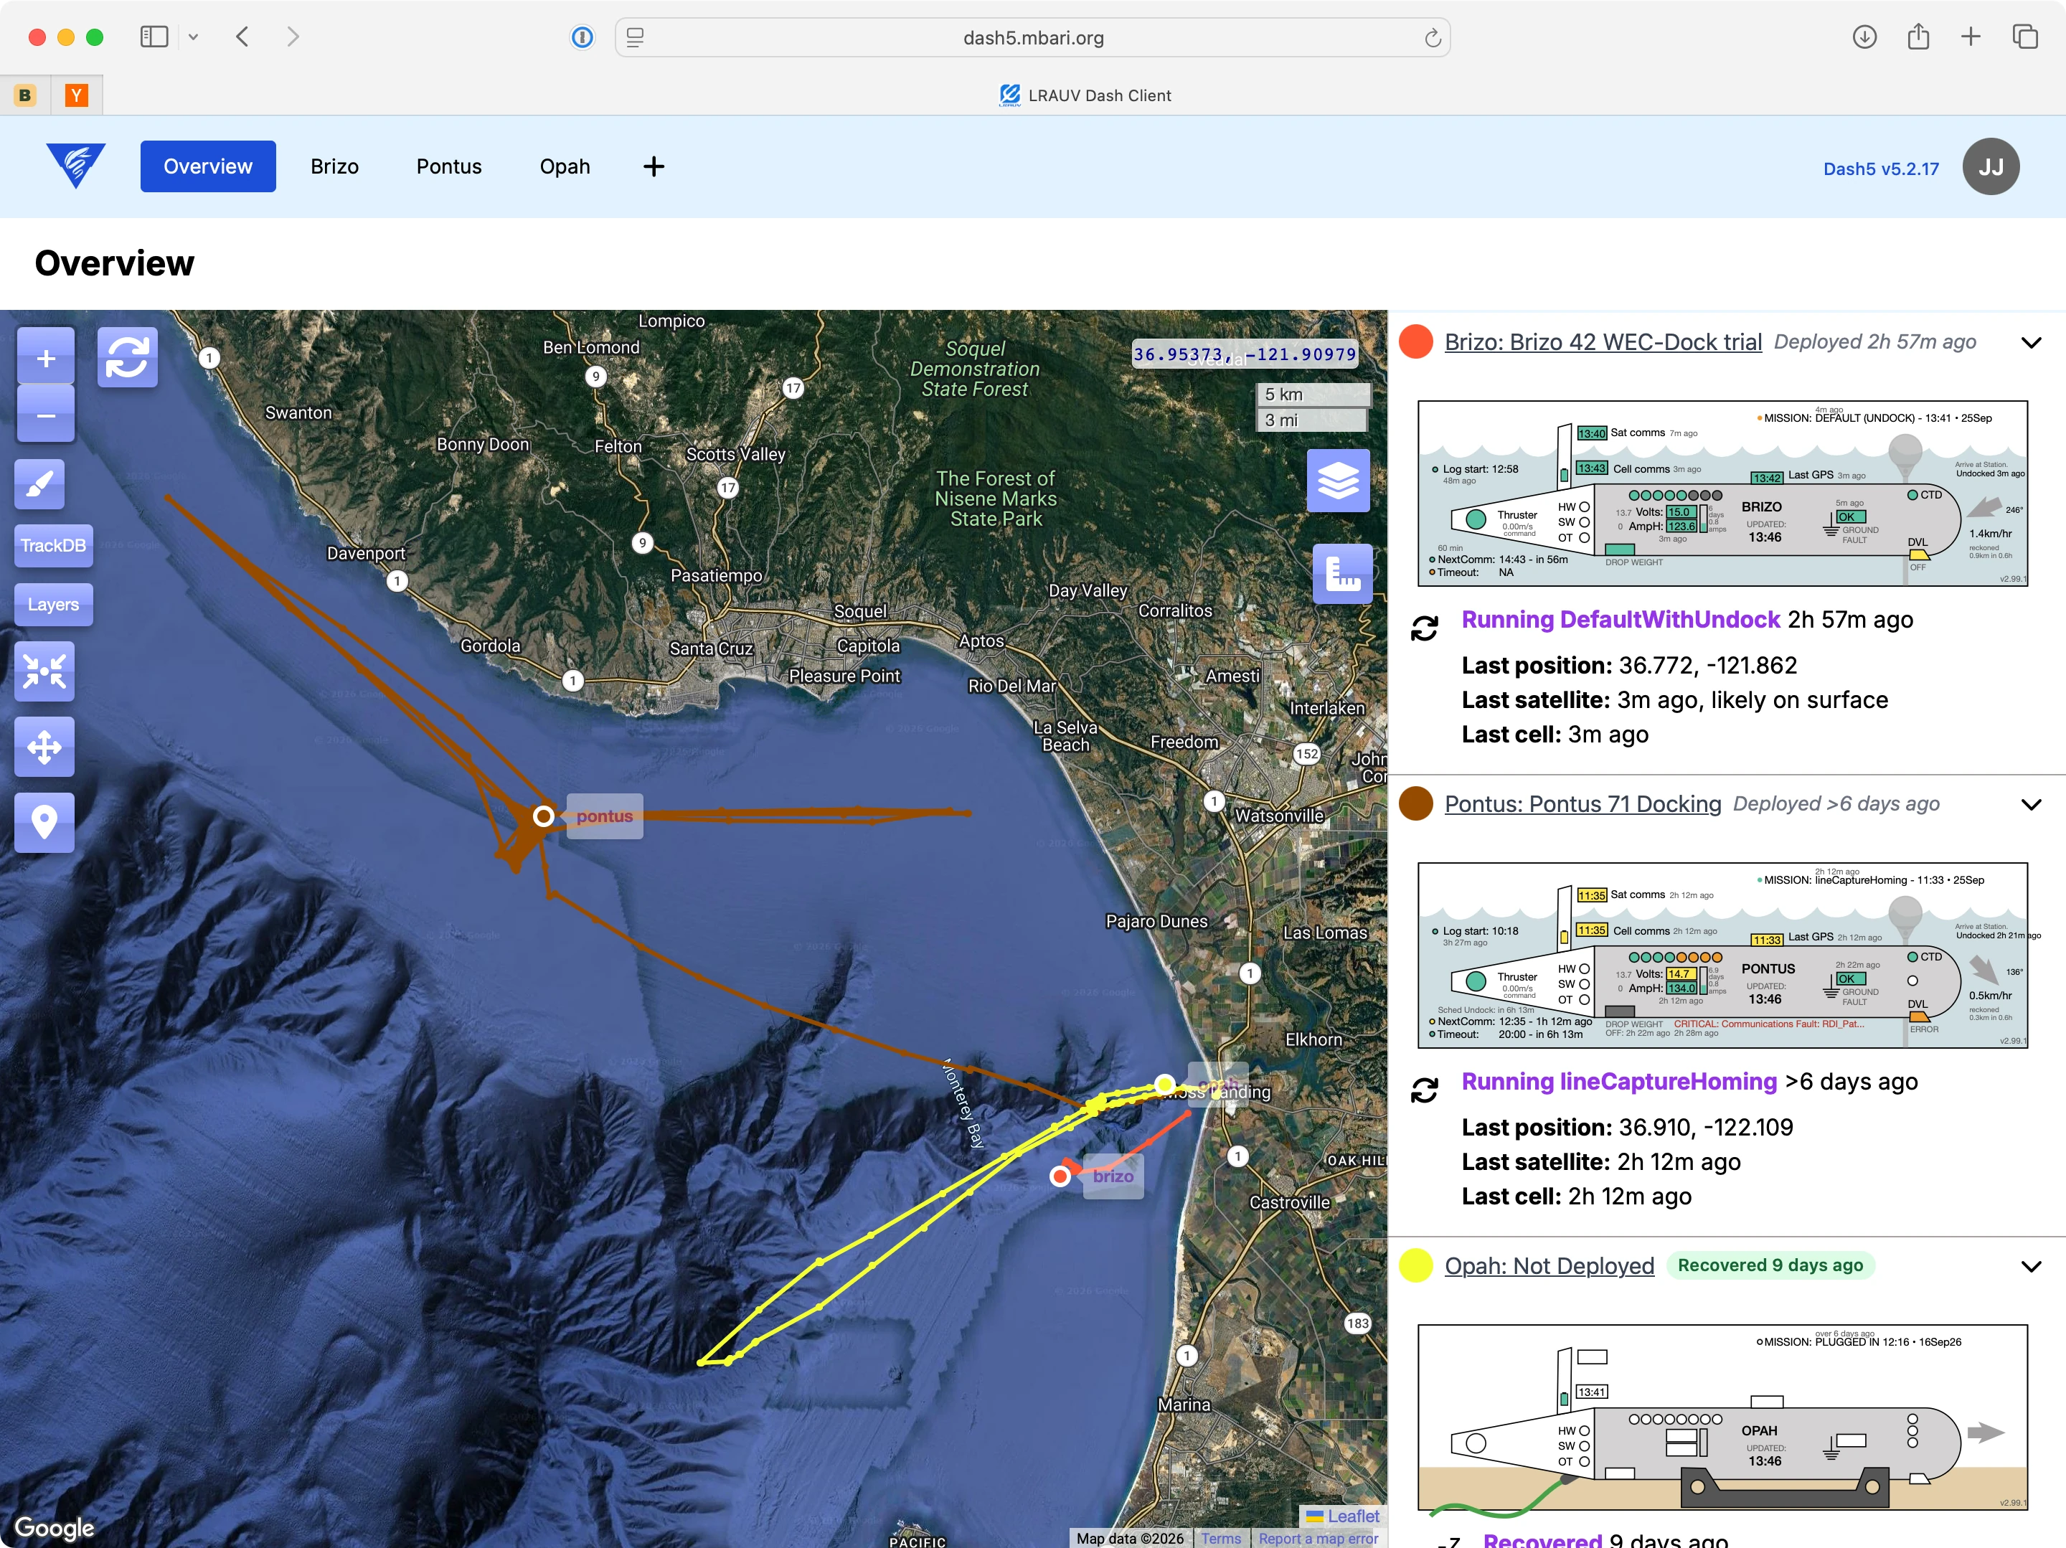Open the map base layers stack icon
Image resolution: width=2066 pixels, height=1548 pixels.
[1337, 481]
